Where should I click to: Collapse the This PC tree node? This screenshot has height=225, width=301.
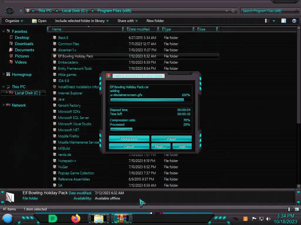[3, 86]
